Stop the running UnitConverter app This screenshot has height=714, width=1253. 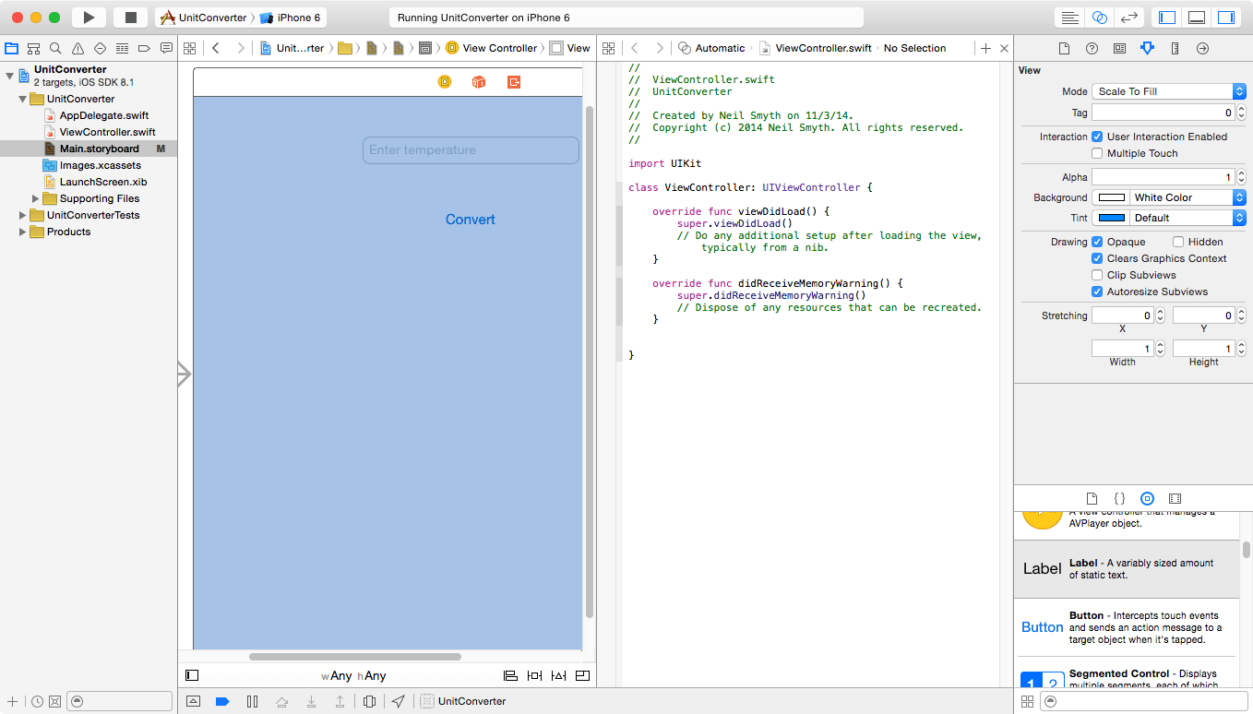pos(130,17)
